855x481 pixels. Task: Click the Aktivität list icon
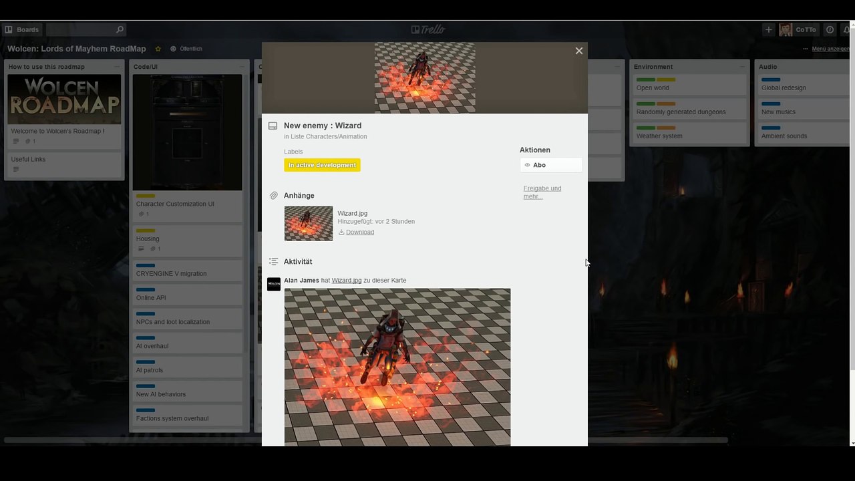273,262
